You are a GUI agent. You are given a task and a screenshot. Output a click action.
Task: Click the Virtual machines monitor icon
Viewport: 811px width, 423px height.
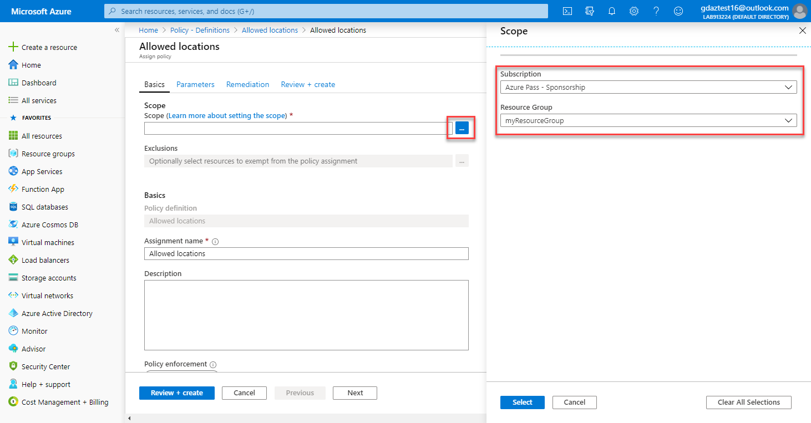13,242
